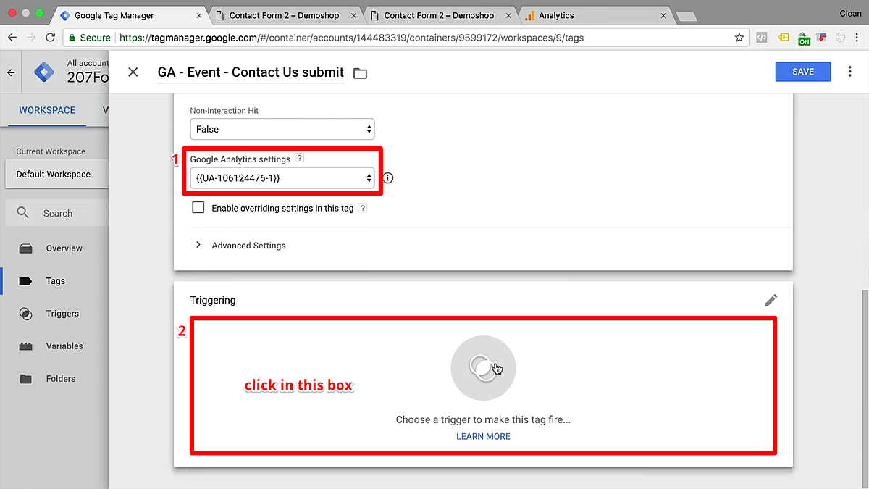Click the info icon next to the UA variable dropdown

click(388, 177)
